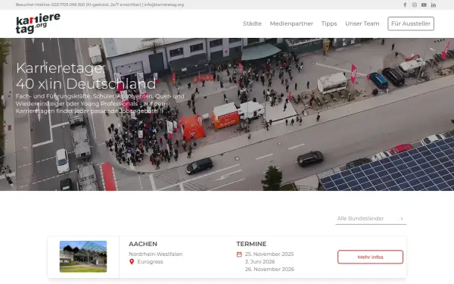The height and width of the screenshot is (284, 454).
Task: Open the YouTube social icon
Action: click(x=424, y=5)
